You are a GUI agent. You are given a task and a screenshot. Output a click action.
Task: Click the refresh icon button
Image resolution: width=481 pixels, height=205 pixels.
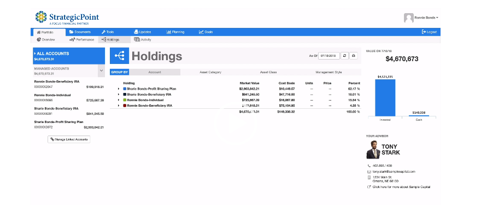(x=344, y=56)
